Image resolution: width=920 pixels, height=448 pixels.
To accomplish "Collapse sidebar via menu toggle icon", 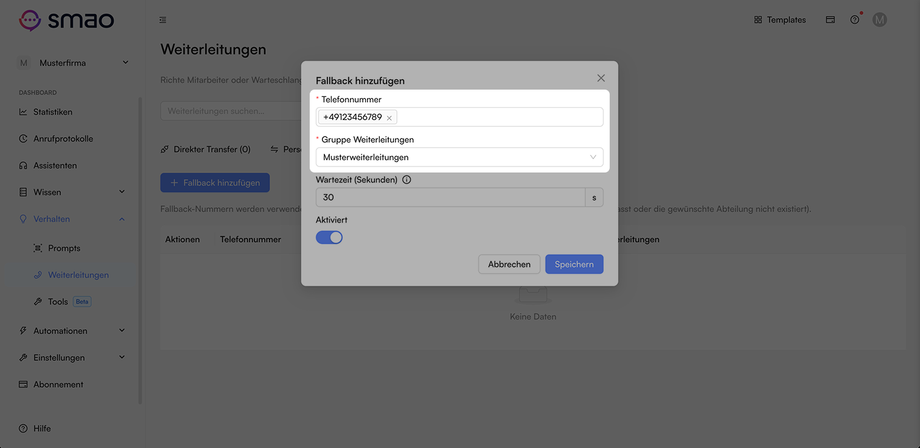I will 163,20.
